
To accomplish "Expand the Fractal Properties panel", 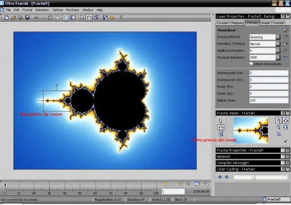I will (288, 150).
